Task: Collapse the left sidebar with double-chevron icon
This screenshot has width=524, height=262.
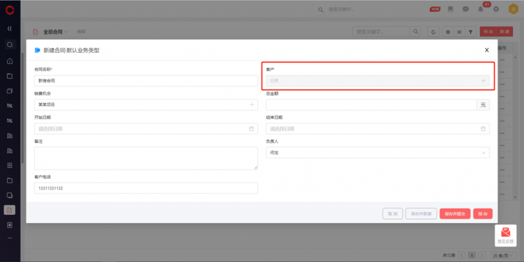Action: click(x=10, y=28)
